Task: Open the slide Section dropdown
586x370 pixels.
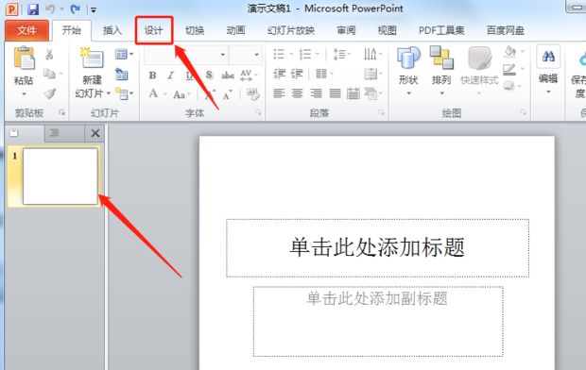Action: [124, 93]
